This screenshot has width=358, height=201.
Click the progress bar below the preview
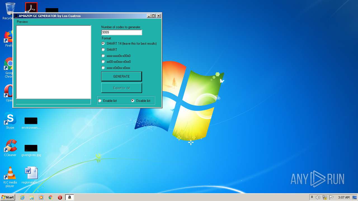[x=53, y=102]
